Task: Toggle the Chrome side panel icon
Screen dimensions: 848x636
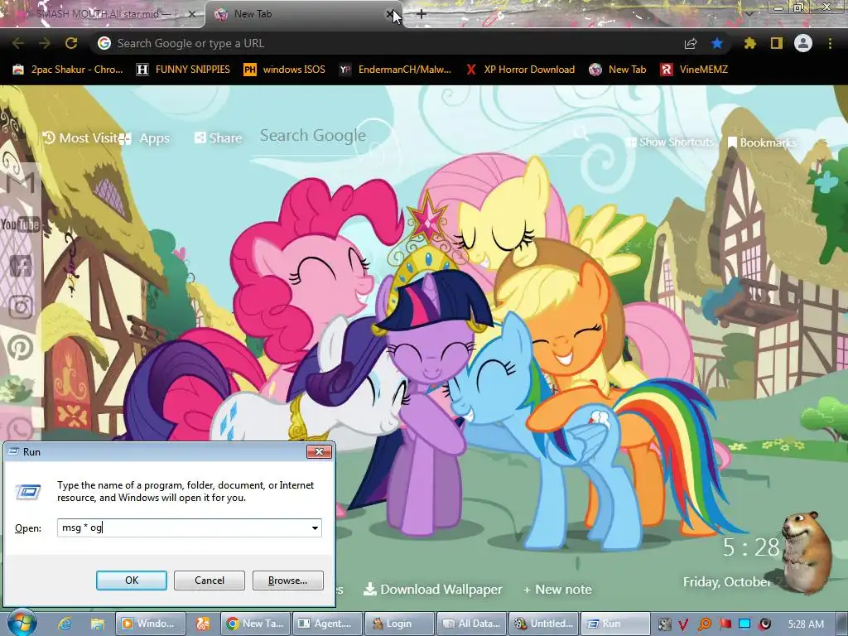Action: tap(777, 43)
